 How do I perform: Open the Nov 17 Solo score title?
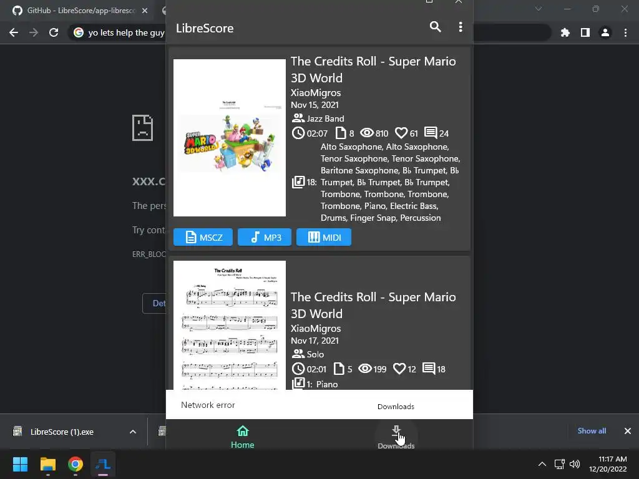373,306
